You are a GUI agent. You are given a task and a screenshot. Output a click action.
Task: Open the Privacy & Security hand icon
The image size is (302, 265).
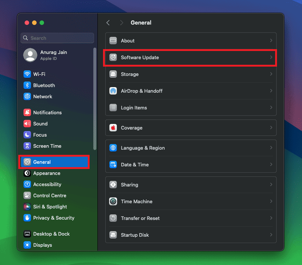(27, 218)
